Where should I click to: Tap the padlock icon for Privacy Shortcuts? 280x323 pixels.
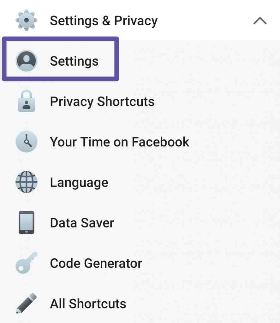click(x=27, y=101)
